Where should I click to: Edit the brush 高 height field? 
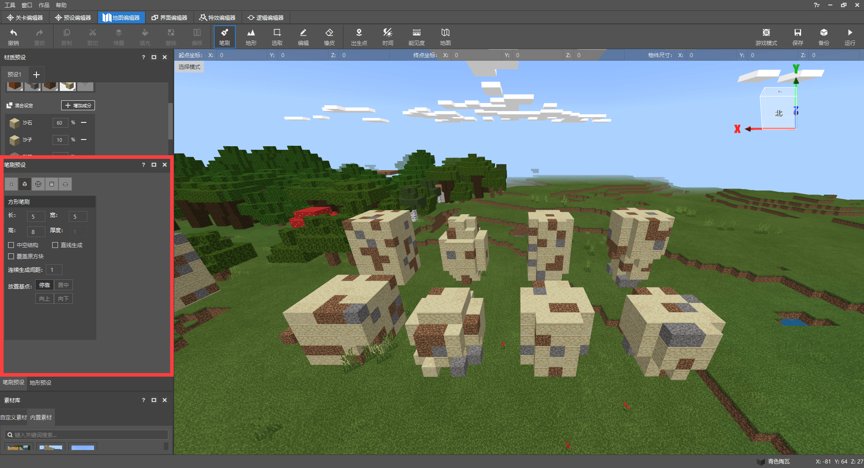36,232
